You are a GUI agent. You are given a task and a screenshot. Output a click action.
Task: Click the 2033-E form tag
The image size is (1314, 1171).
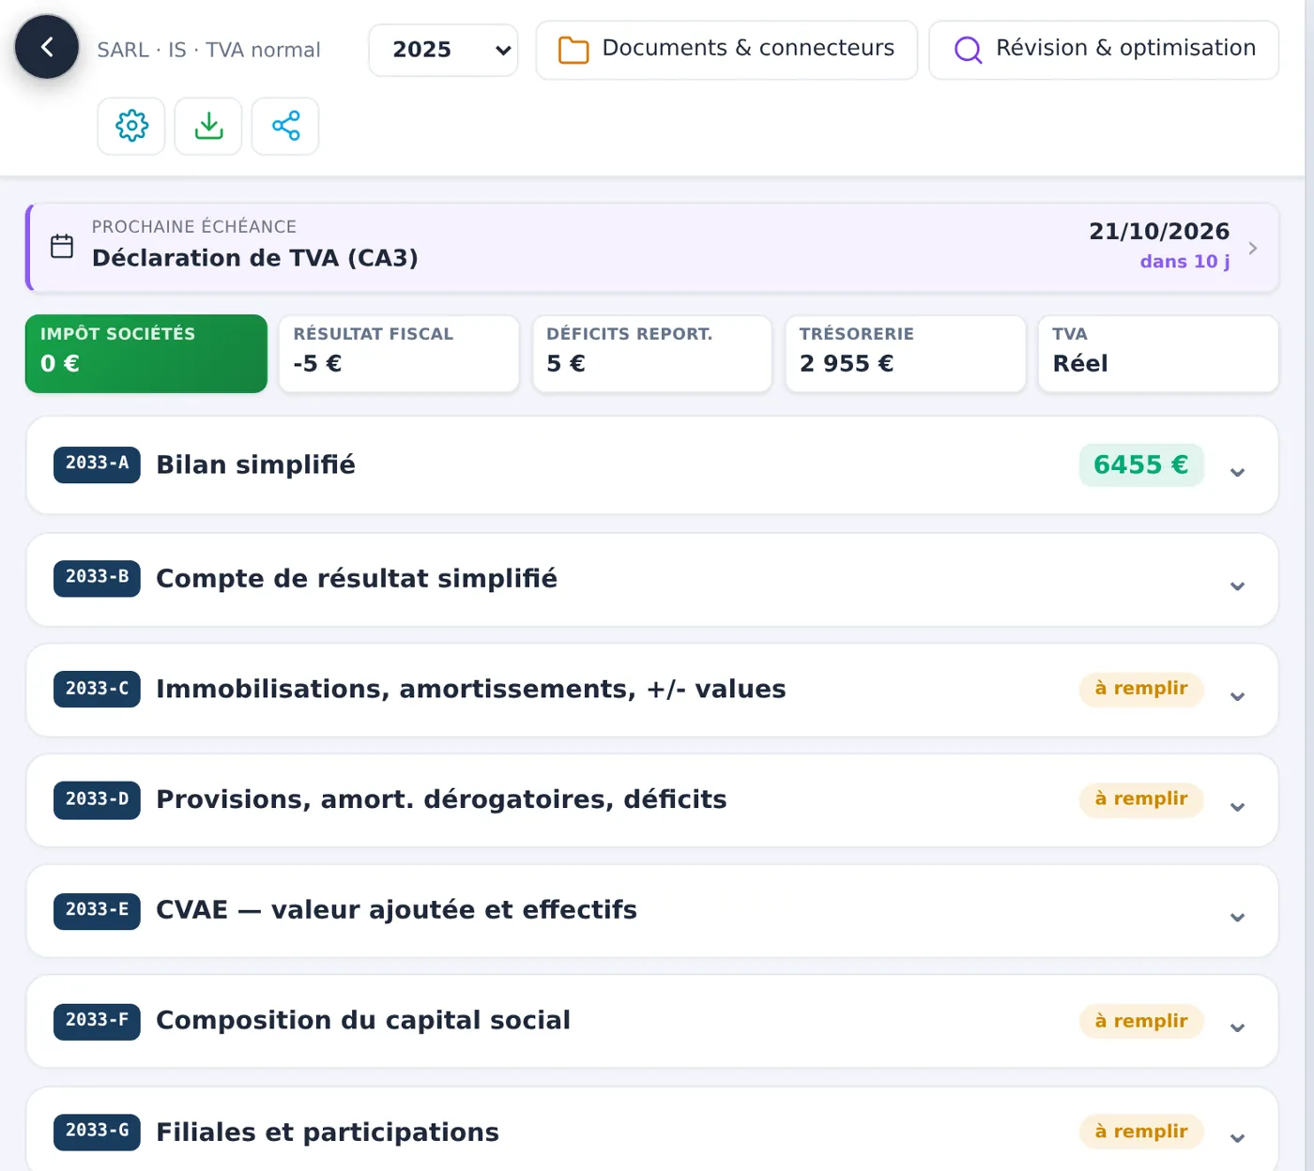(97, 910)
